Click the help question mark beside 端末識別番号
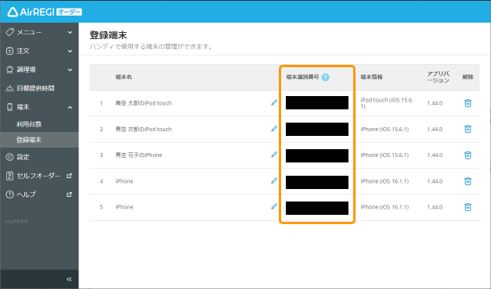 pos(325,77)
